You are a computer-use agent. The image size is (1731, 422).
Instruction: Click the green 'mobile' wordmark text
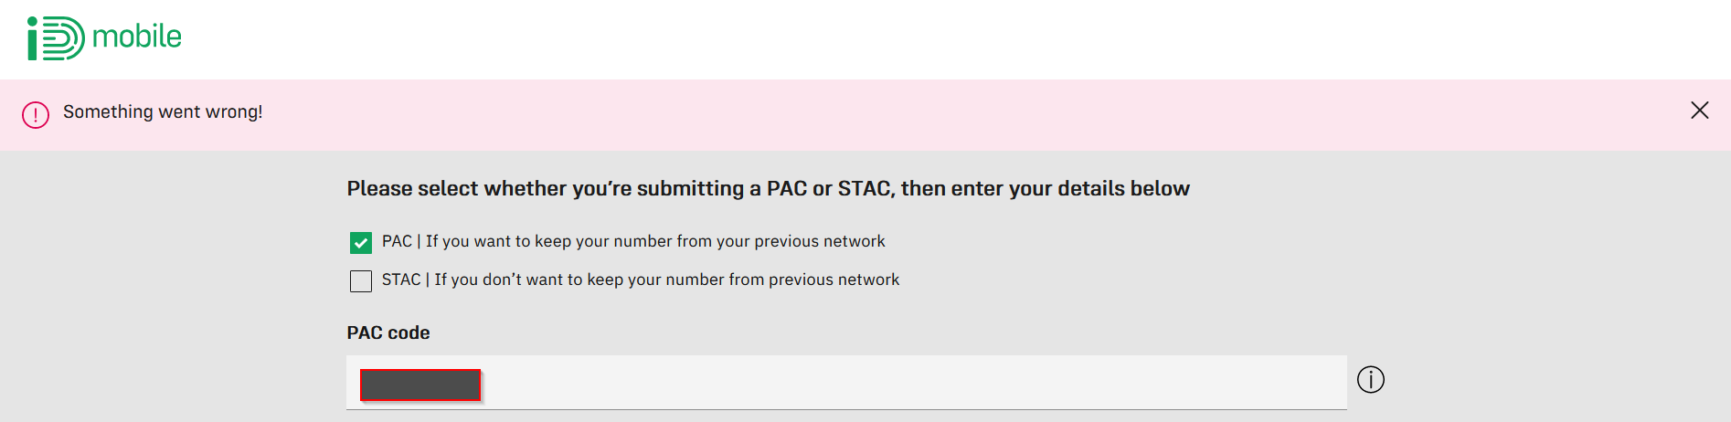[137, 37]
